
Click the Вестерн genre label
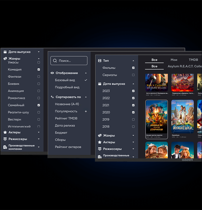point(14,119)
